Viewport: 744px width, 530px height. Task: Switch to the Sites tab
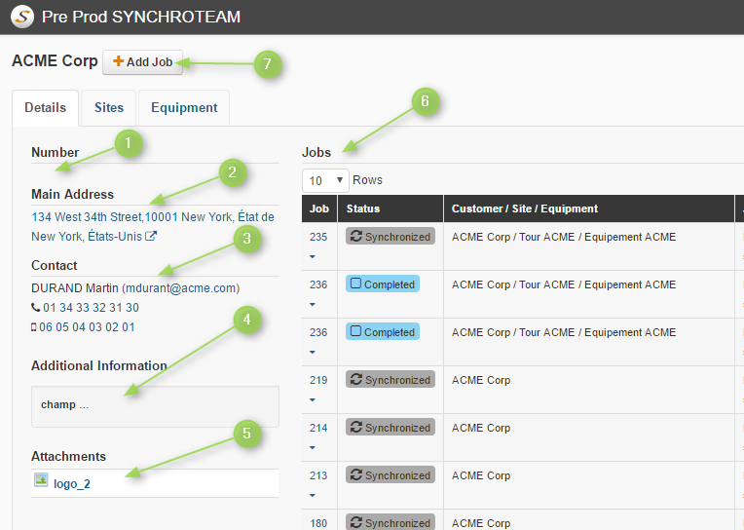109,108
